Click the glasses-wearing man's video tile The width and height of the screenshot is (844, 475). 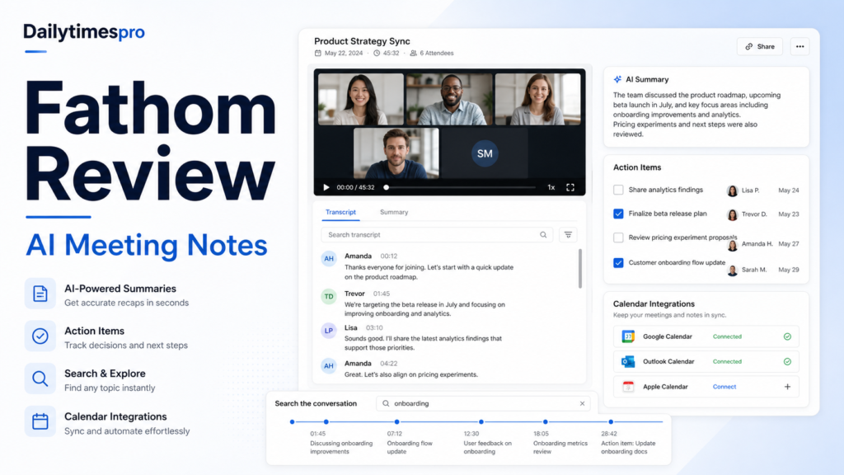(x=449, y=99)
